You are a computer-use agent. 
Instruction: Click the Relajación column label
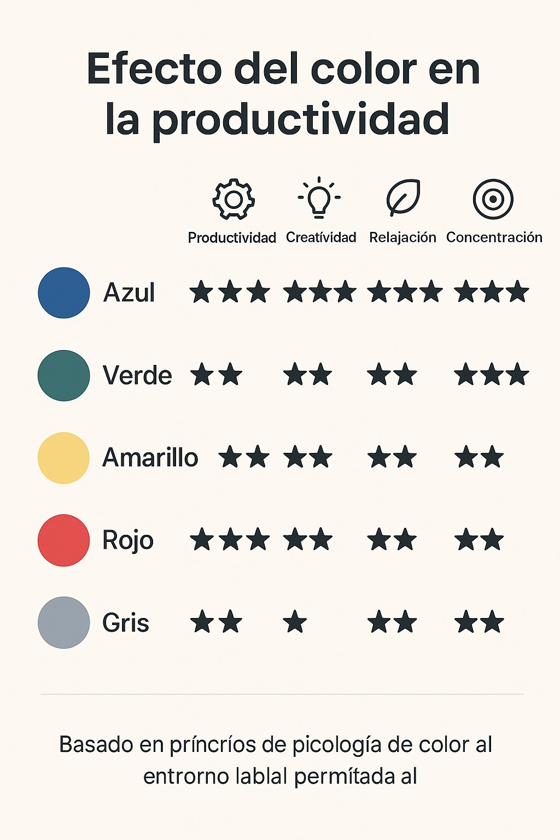pos(402,237)
